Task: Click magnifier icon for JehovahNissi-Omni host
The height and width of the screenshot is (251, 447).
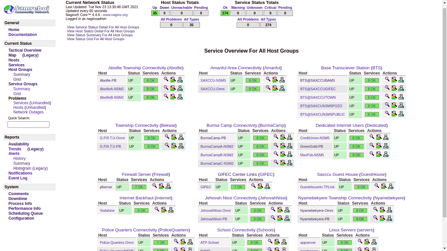Action: pyautogui.click(x=273, y=209)
